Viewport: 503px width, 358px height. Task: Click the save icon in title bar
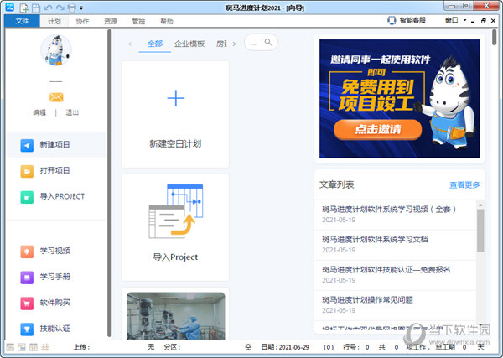click(x=36, y=8)
